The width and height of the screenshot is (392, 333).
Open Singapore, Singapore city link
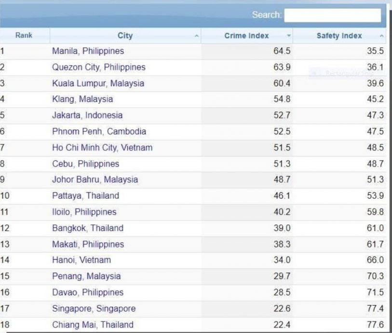[x=94, y=308]
